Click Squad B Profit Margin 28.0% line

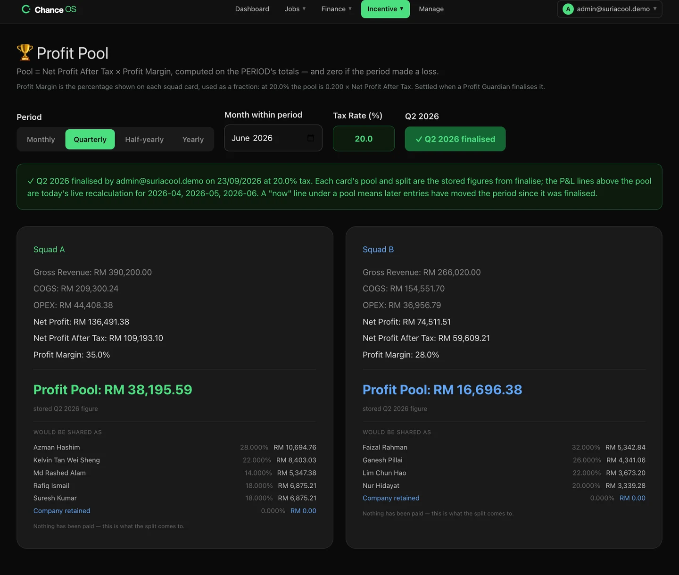click(x=401, y=355)
